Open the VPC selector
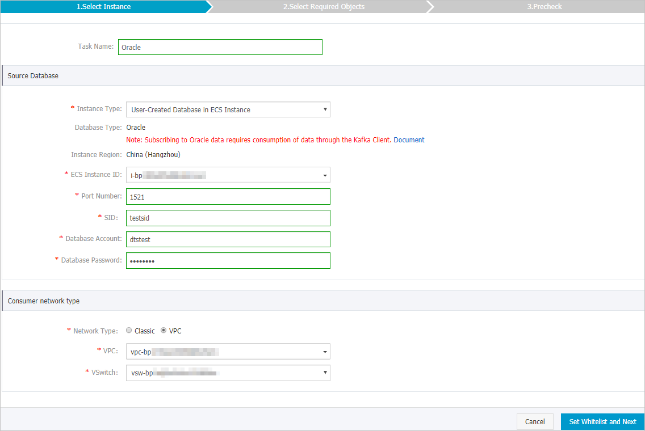Viewport: 645px width, 431px height. (x=227, y=352)
